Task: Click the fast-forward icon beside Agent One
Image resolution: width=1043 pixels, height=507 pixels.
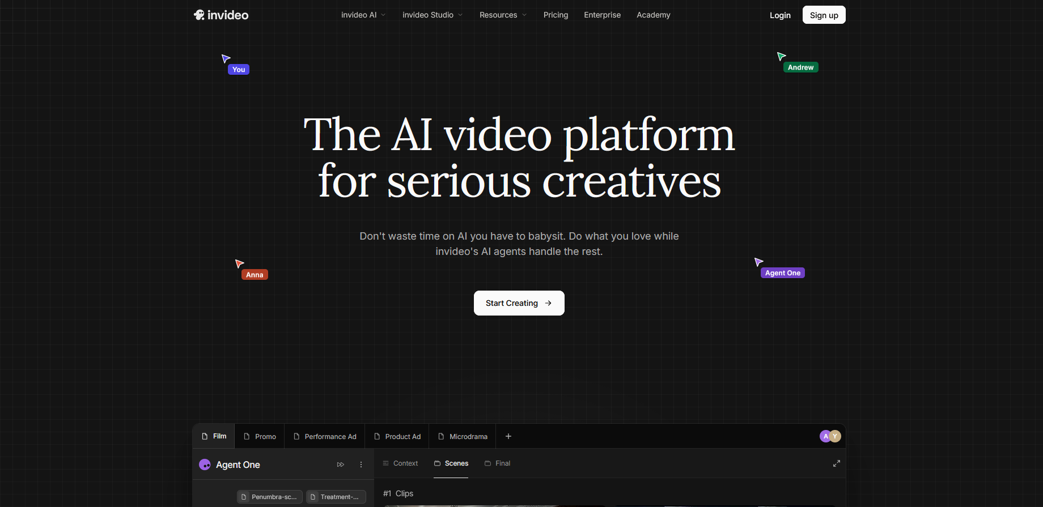Action: click(341, 465)
